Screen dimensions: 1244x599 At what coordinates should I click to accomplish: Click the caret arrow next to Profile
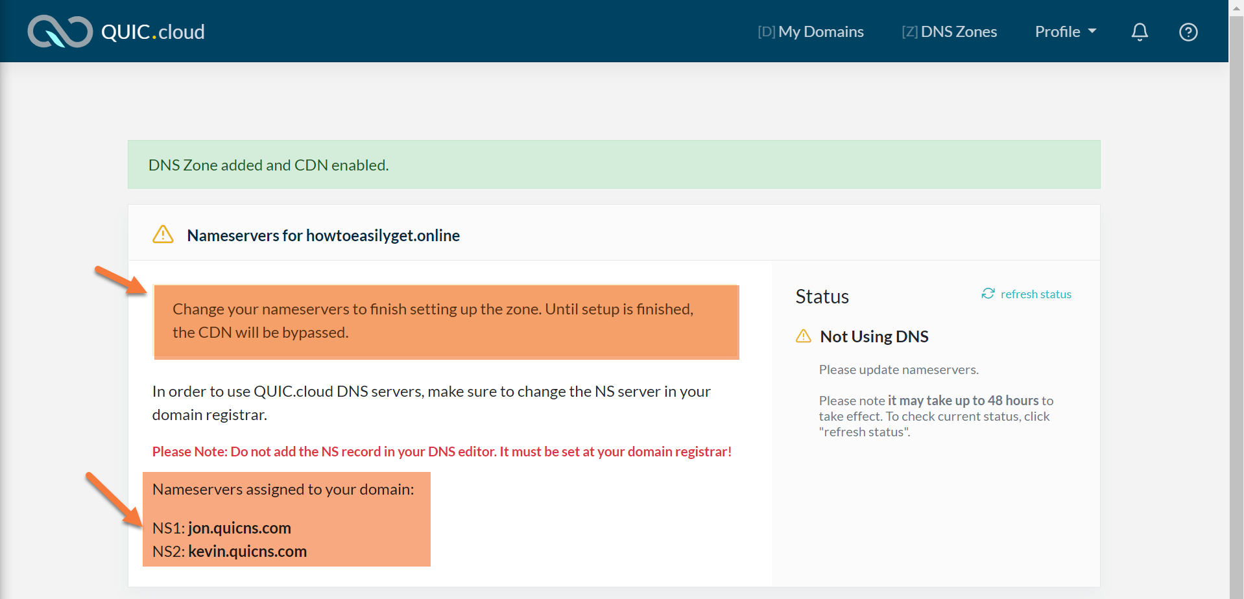(x=1092, y=31)
